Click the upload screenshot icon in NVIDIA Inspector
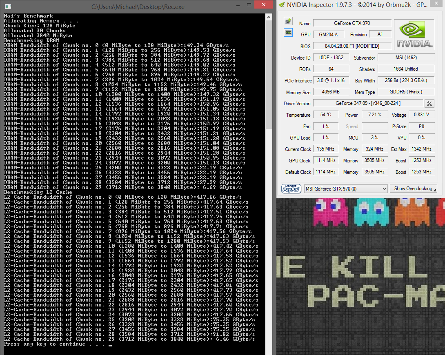The width and height of the screenshot is (445, 355). coord(288,21)
